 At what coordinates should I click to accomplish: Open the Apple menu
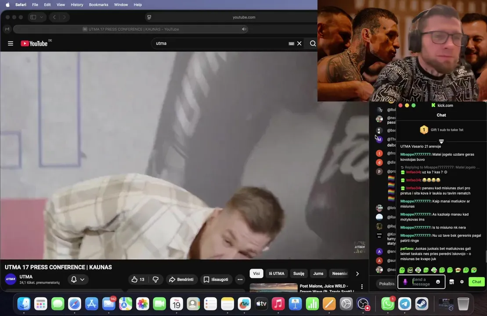[x=7, y=5]
